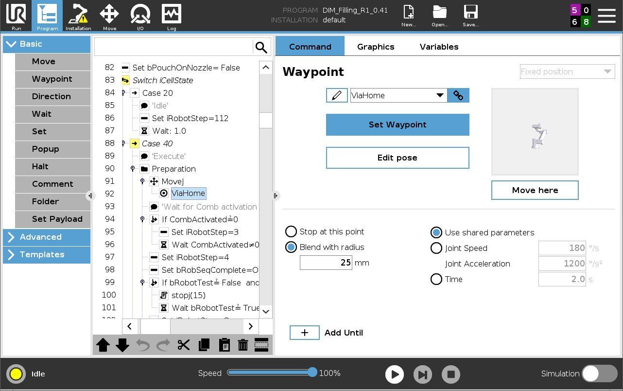Select Use shared parameters option

[x=436, y=232]
